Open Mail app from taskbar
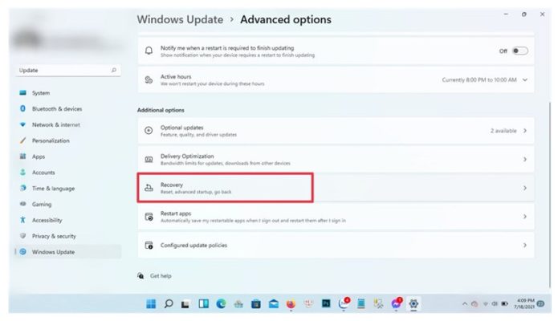The width and height of the screenshot is (558, 321). (x=273, y=304)
